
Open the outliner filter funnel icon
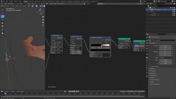coord(171,4)
